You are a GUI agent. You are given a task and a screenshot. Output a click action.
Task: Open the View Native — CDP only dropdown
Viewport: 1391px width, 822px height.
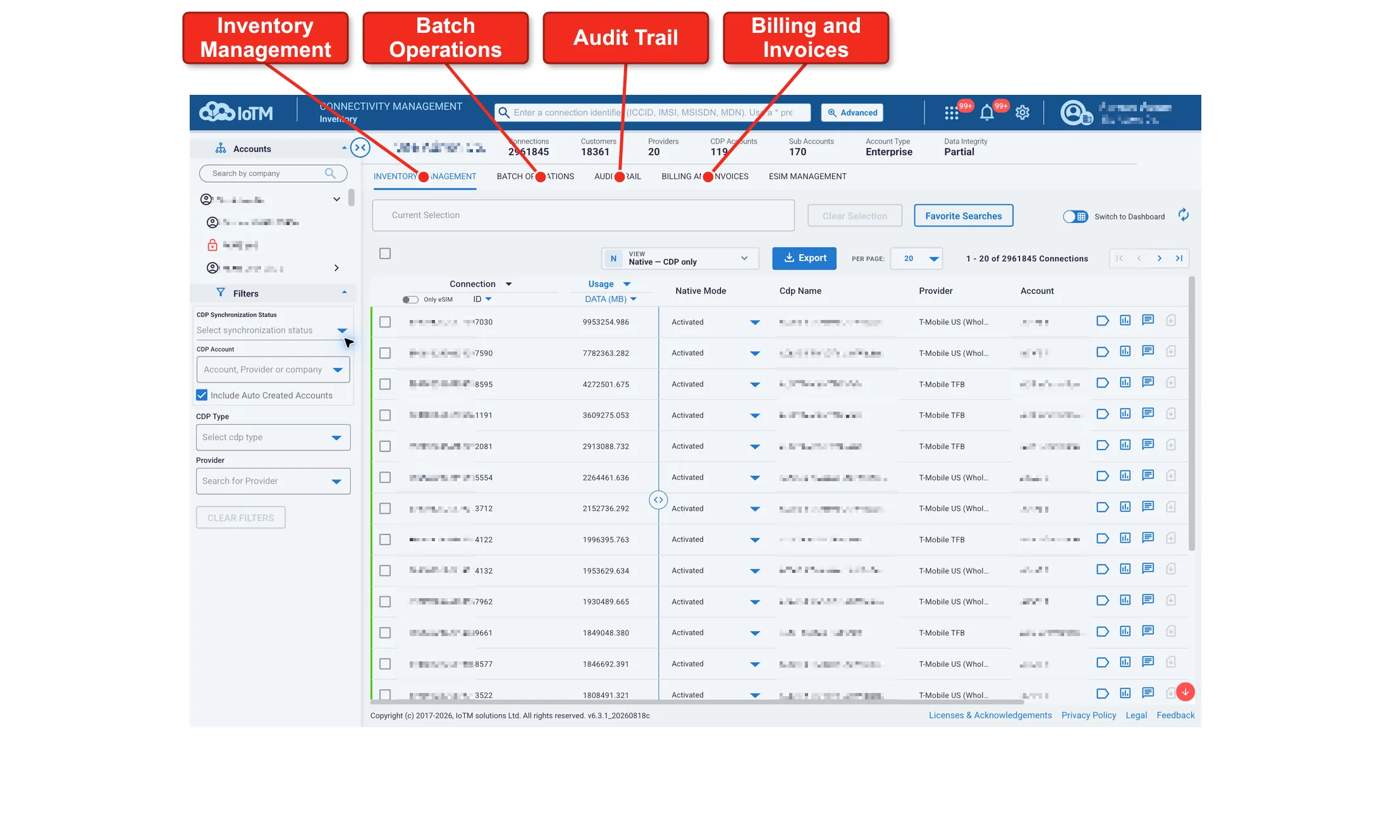coord(680,258)
